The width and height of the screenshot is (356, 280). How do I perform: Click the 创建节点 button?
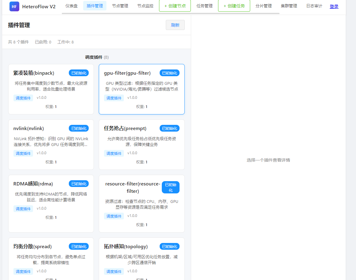pos(175,6)
